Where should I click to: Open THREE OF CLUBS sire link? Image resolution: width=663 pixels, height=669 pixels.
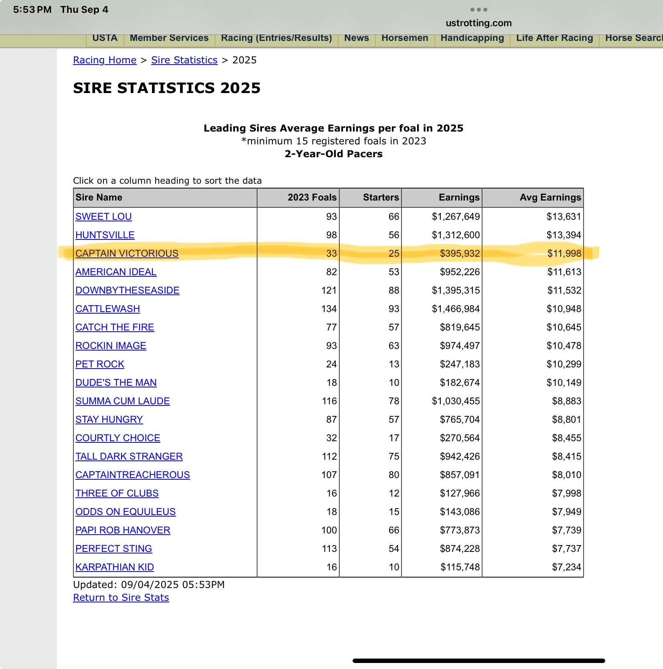[117, 493]
